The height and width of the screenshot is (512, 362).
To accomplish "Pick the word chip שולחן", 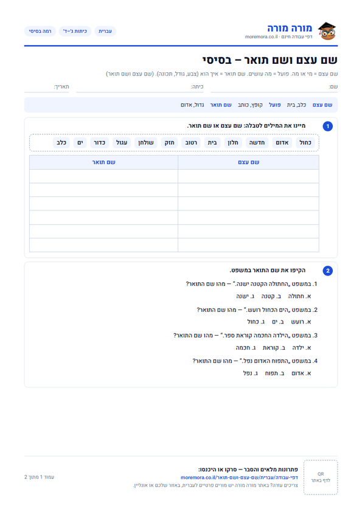I will [146, 143].
